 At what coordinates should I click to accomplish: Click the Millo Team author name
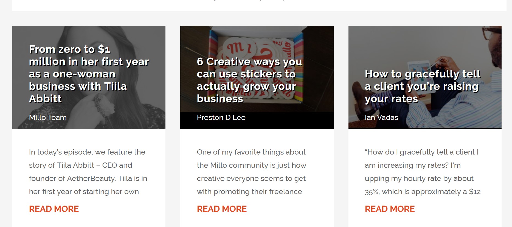(48, 117)
